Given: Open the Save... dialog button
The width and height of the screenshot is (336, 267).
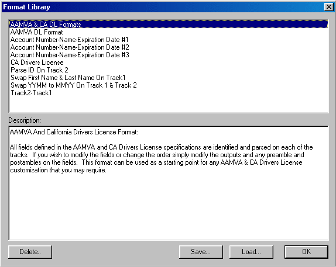Looking at the screenshot, I should [x=201, y=252].
